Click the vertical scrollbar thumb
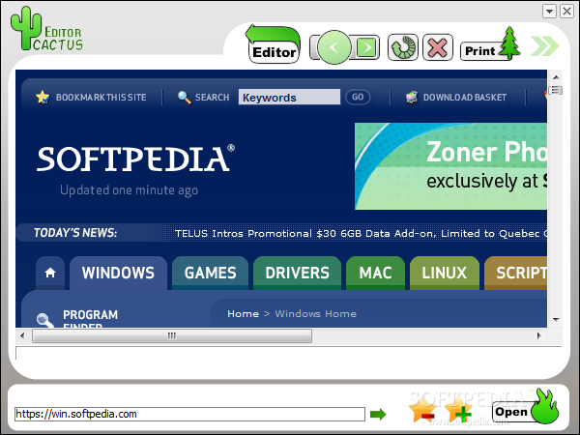This screenshot has height=435, width=580. pyautogui.click(x=556, y=90)
